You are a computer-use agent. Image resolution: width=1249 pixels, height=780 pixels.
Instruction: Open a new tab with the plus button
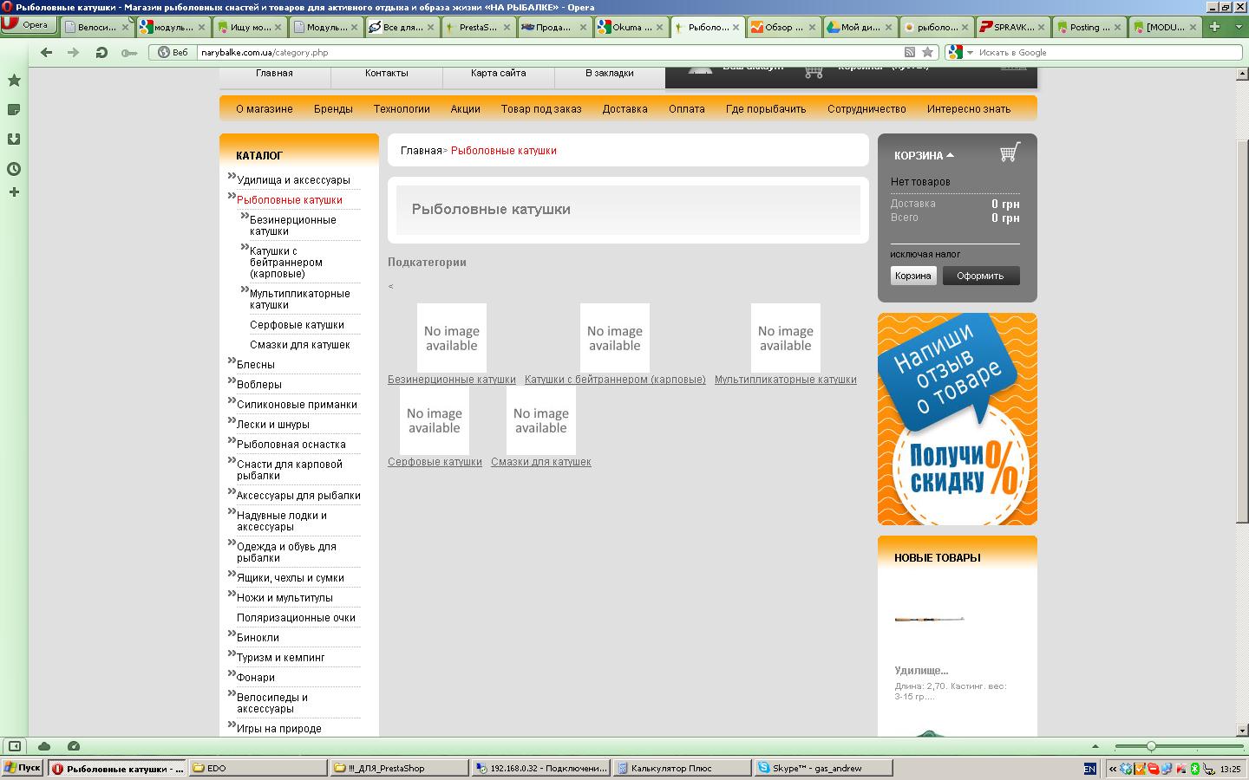point(1214,27)
